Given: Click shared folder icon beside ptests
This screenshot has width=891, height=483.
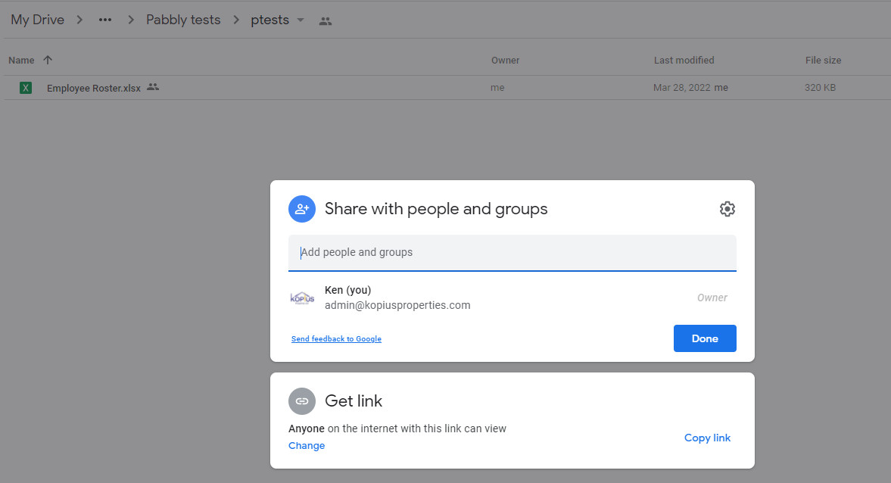Looking at the screenshot, I should click(325, 21).
